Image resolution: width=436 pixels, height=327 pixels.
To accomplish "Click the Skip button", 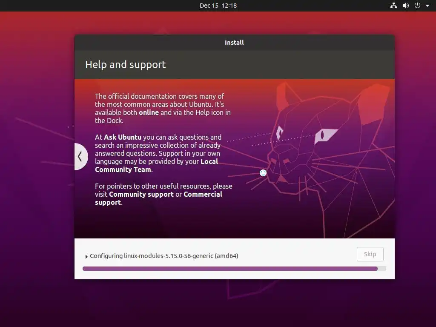I will pyautogui.click(x=370, y=254).
